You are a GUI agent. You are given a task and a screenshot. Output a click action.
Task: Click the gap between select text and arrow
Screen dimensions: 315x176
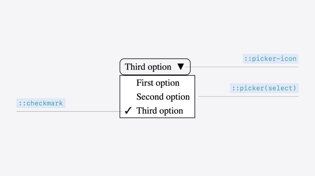[x=174, y=67]
